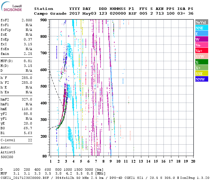
Task: Click the 3000 km distance entry
Action: [x=89, y=169]
